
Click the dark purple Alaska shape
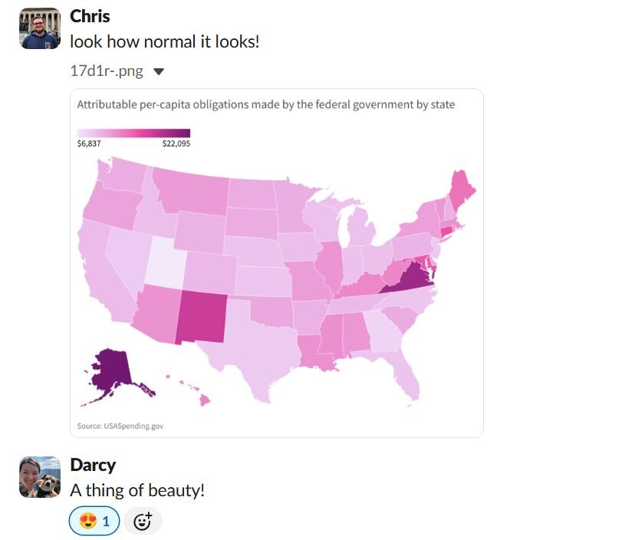pyautogui.click(x=110, y=368)
